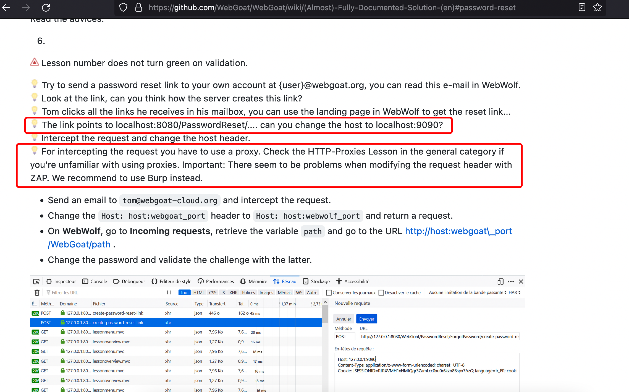Image resolution: width=629 pixels, height=392 pixels.
Task: Check the "Conserver les journaux" checkbox
Action: pyautogui.click(x=329, y=292)
